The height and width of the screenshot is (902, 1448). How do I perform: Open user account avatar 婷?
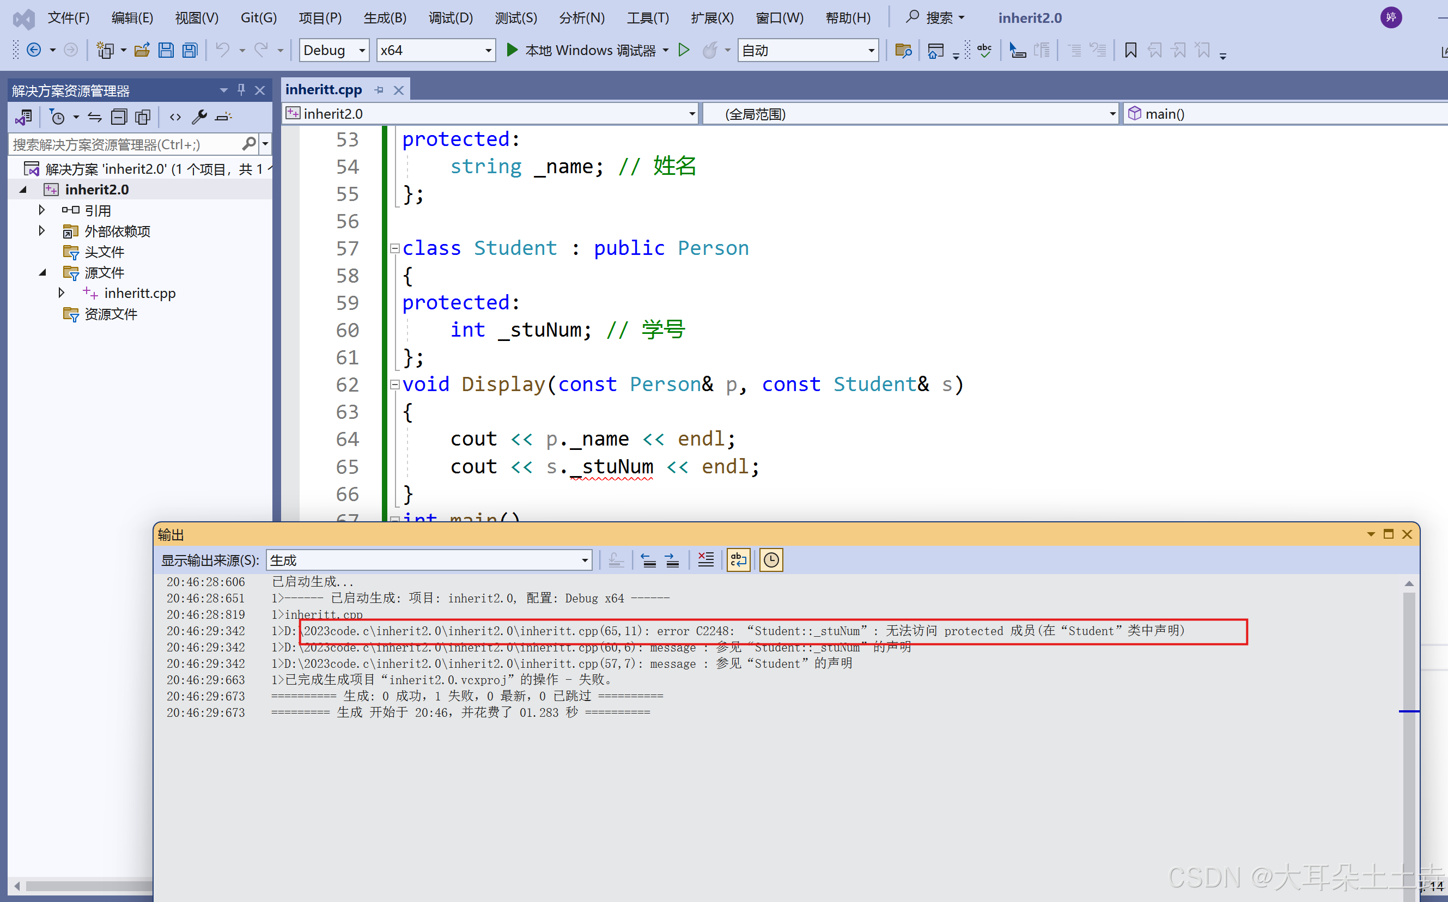pyautogui.click(x=1391, y=17)
